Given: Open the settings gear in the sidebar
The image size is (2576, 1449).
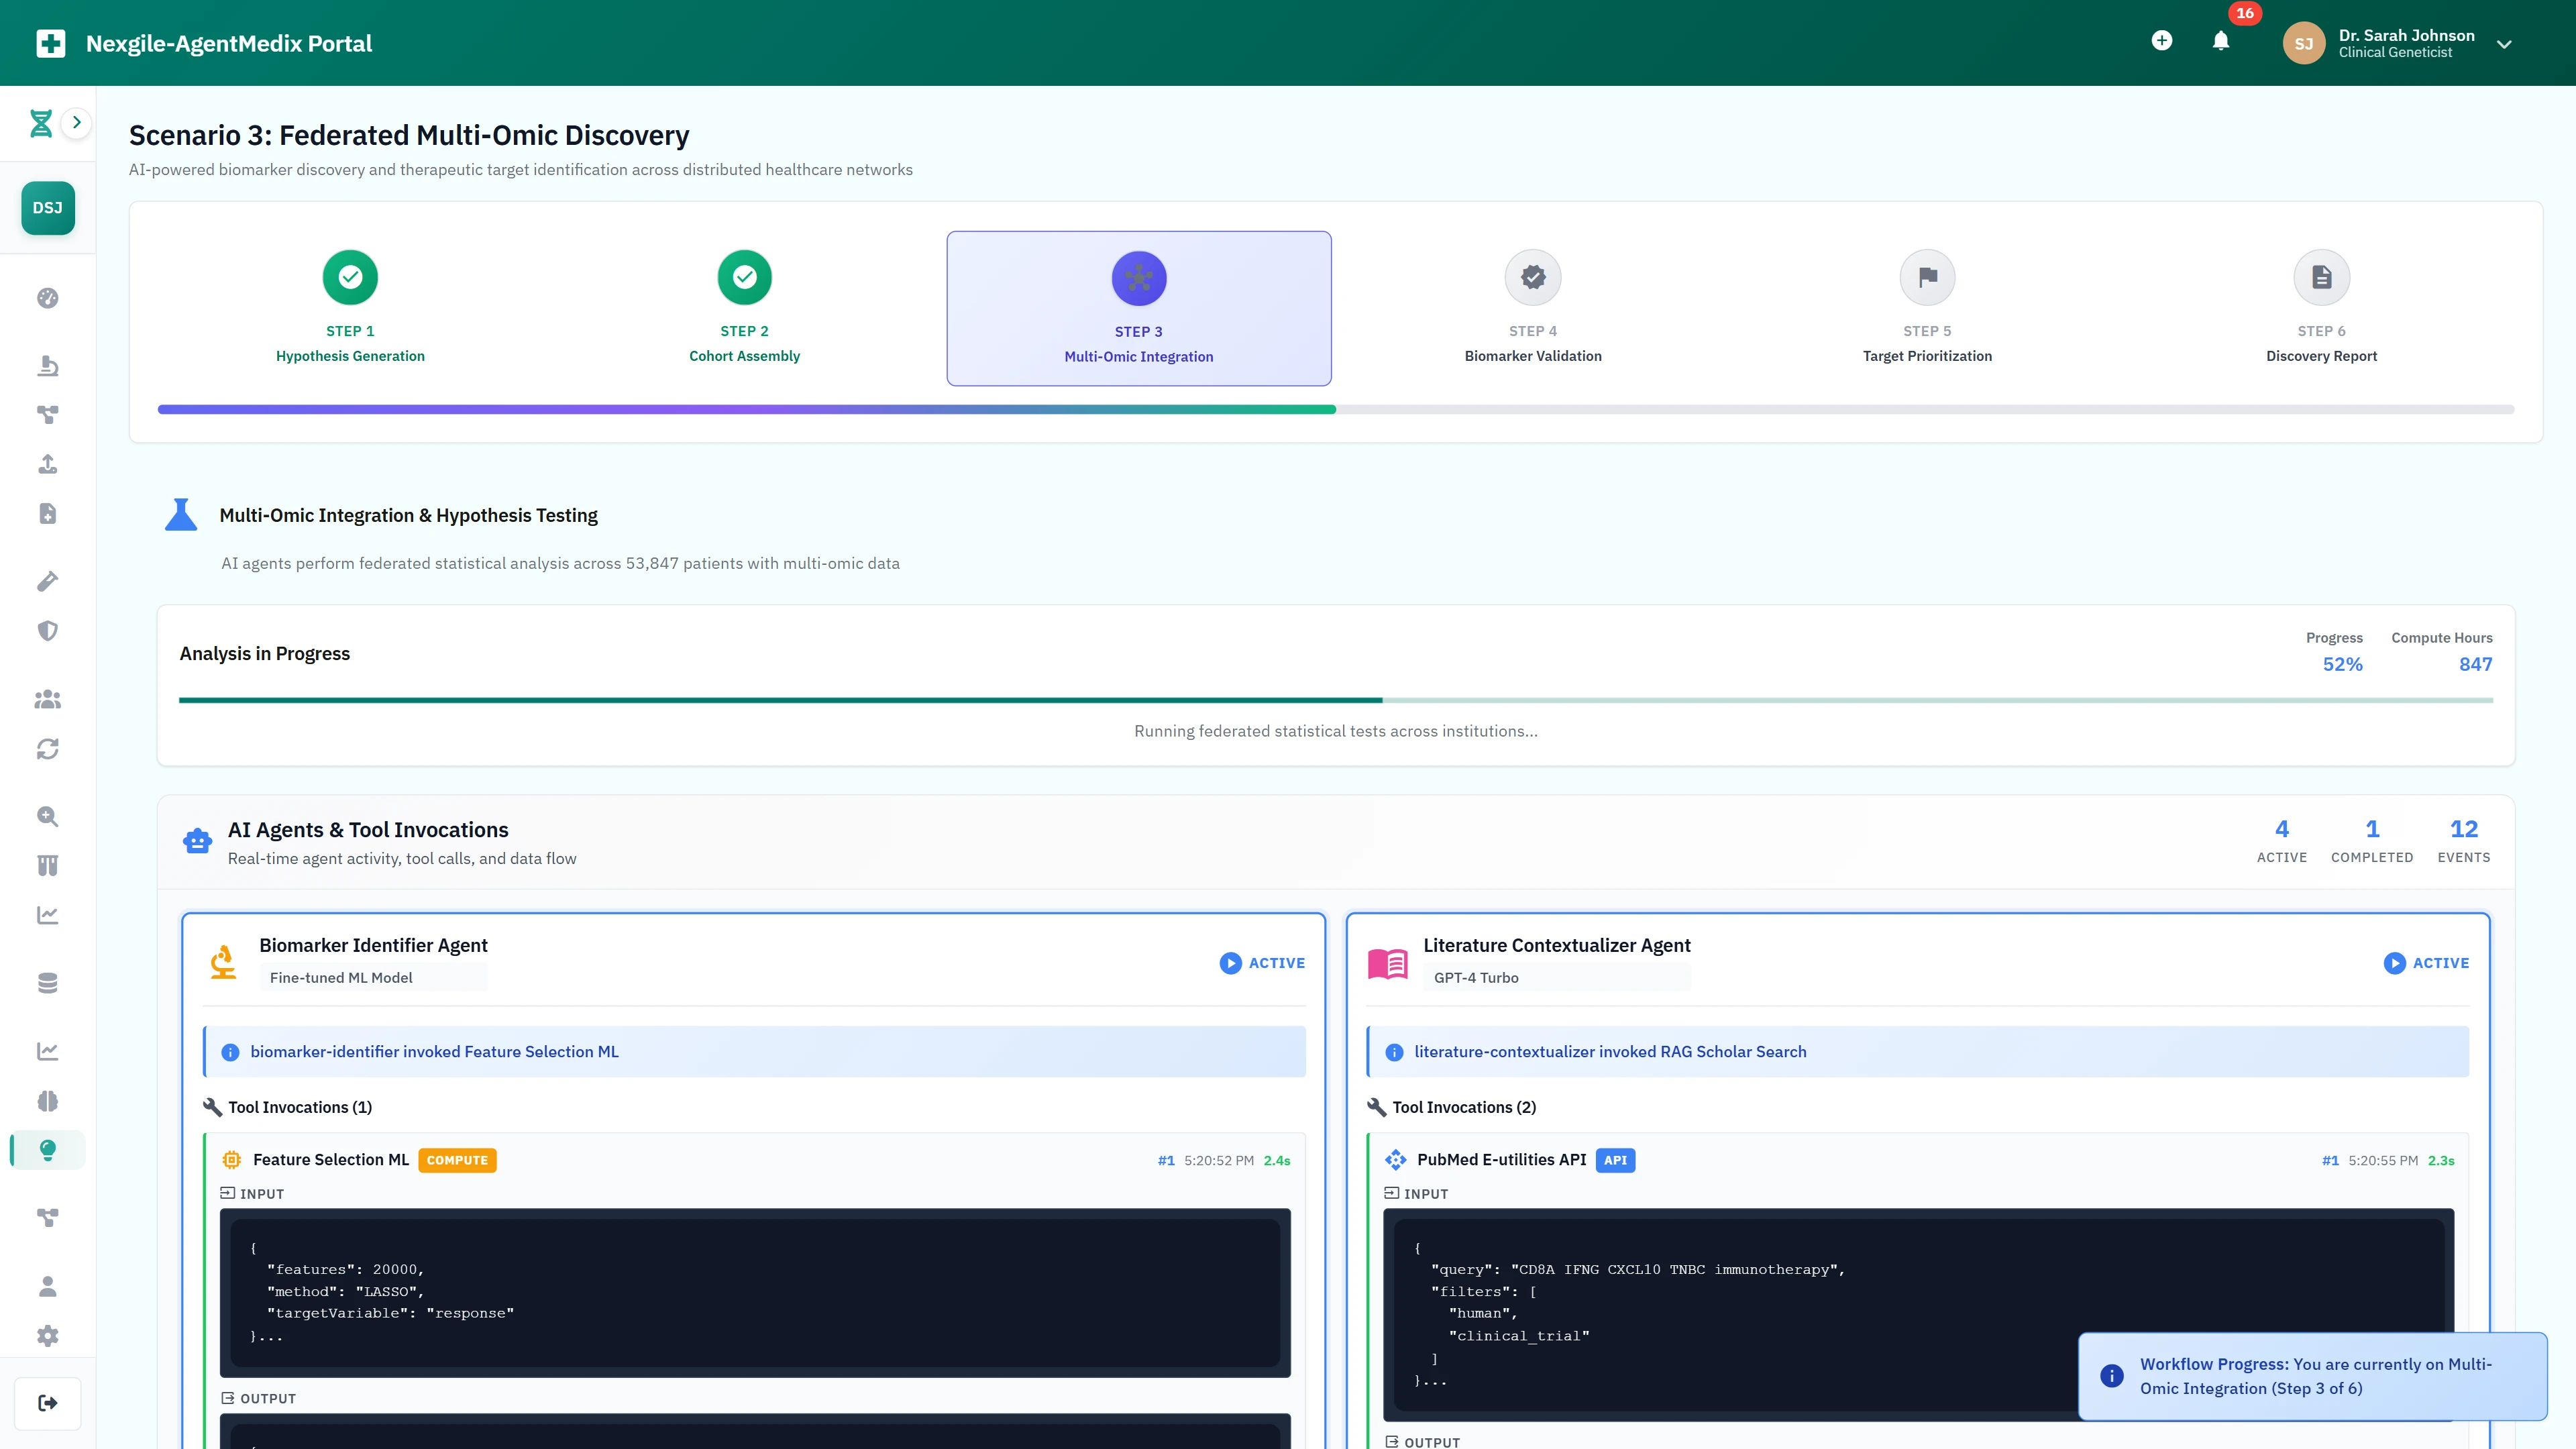Looking at the screenshot, I should point(47,1335).
